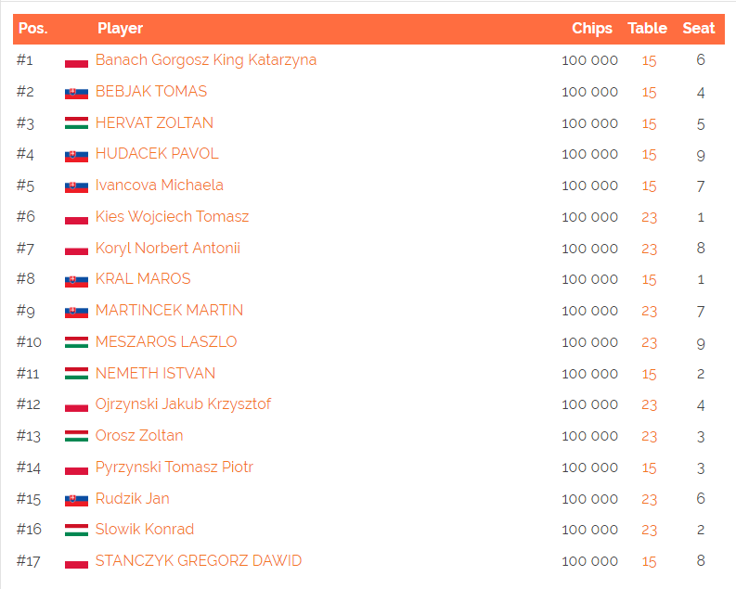Click Seat column header
This screenshot has width=736, height=589.
pos(699,29)
